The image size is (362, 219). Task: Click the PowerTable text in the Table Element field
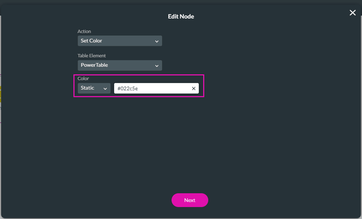(x=94, y=65)
